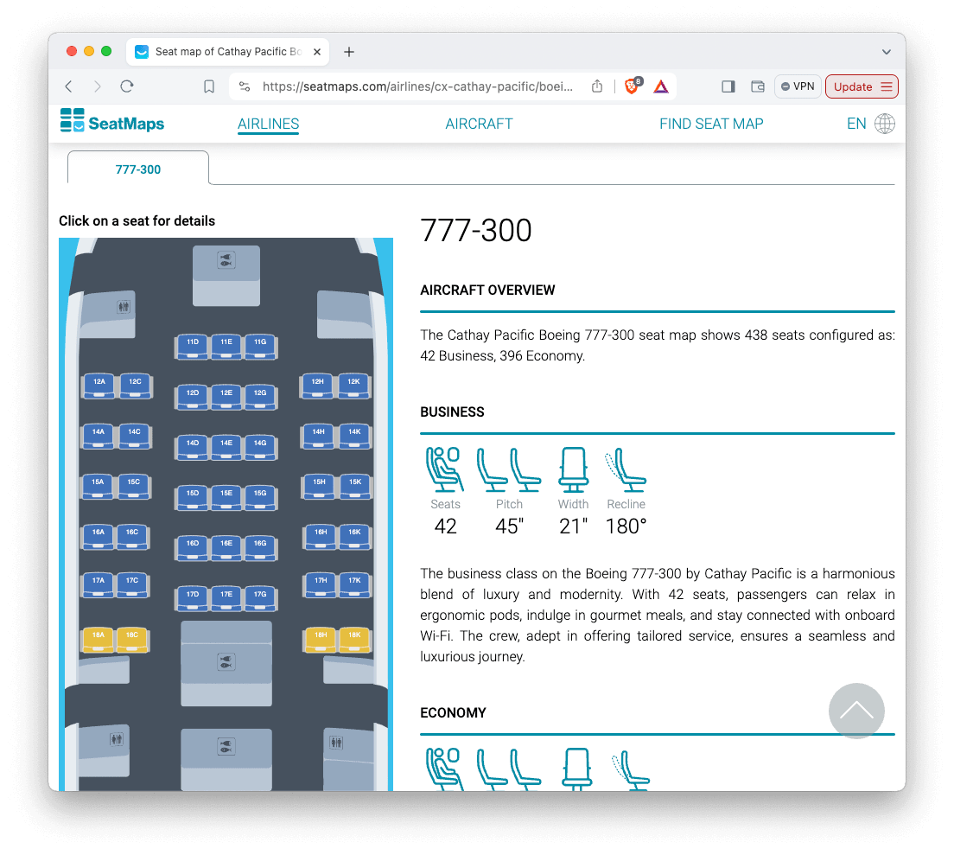Click the business Recline icon

click(626, 469)
